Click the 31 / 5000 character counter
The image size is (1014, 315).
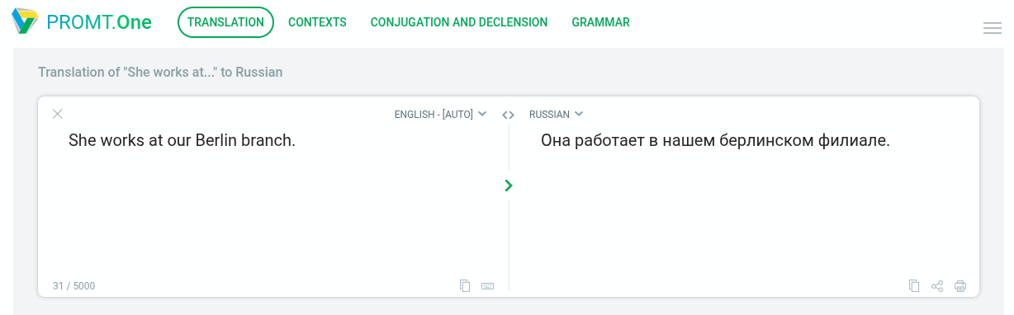[73, 286]
